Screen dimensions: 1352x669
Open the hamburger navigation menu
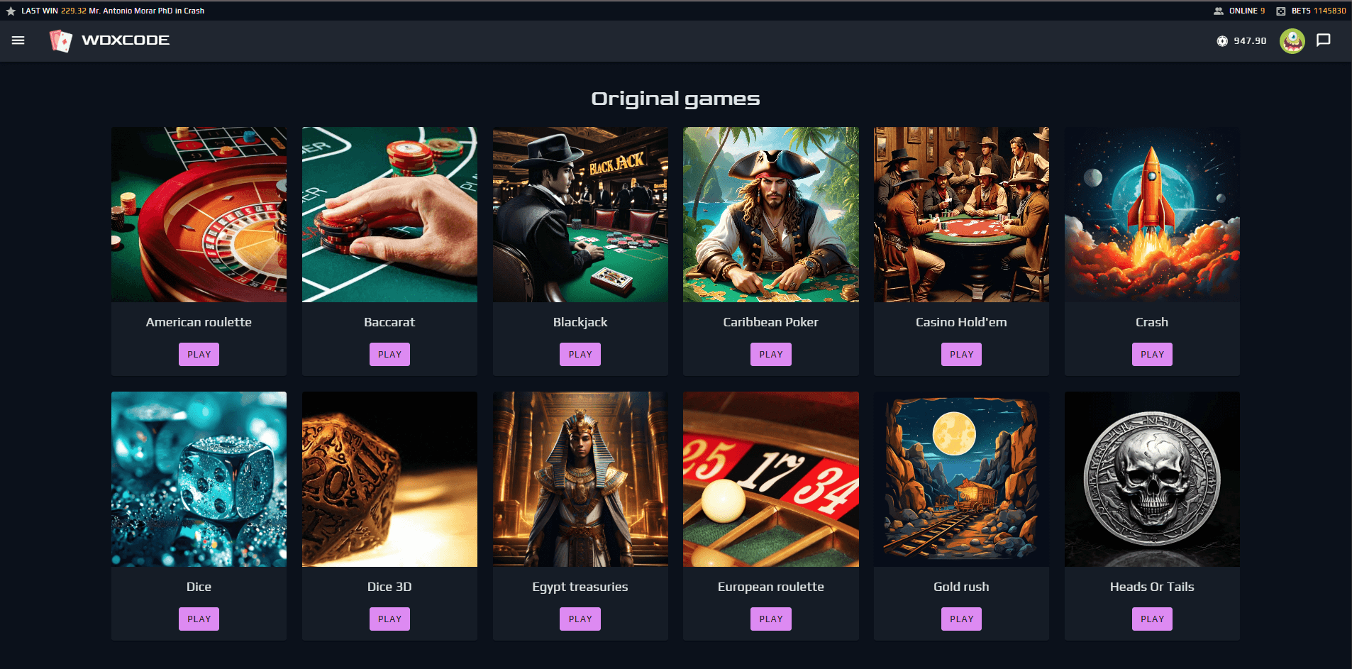(18, 40)
